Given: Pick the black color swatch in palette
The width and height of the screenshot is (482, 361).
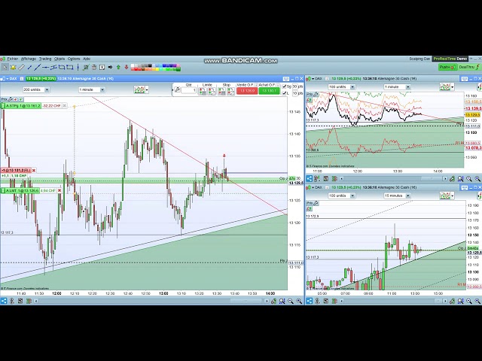Looking at the screenshot, I should (x=150, y=65).
